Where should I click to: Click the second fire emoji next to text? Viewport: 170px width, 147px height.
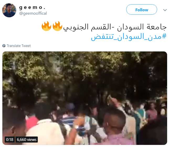coord(57,26)
